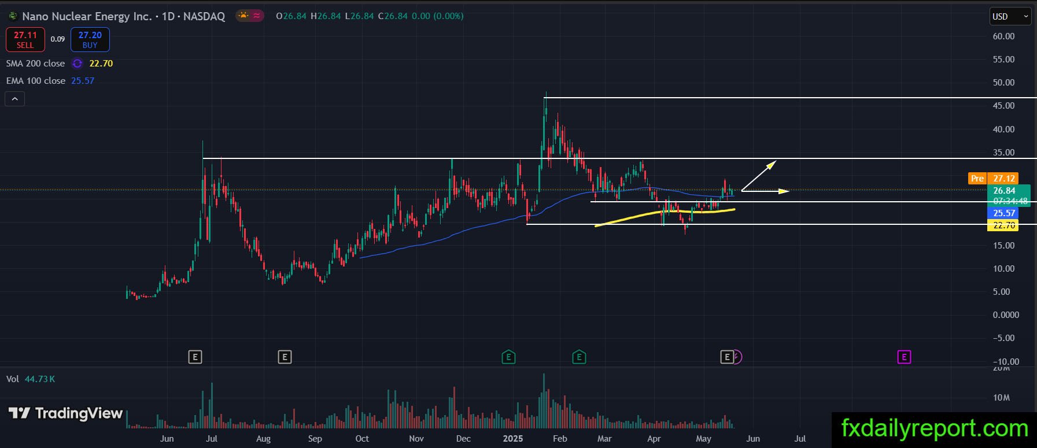Click 40.00 on the price scale

click(1003, 129)
